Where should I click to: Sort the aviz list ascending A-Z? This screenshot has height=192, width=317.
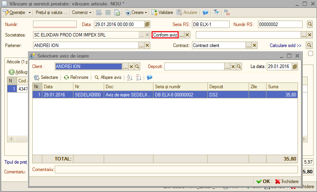click(x=130, y=77)
